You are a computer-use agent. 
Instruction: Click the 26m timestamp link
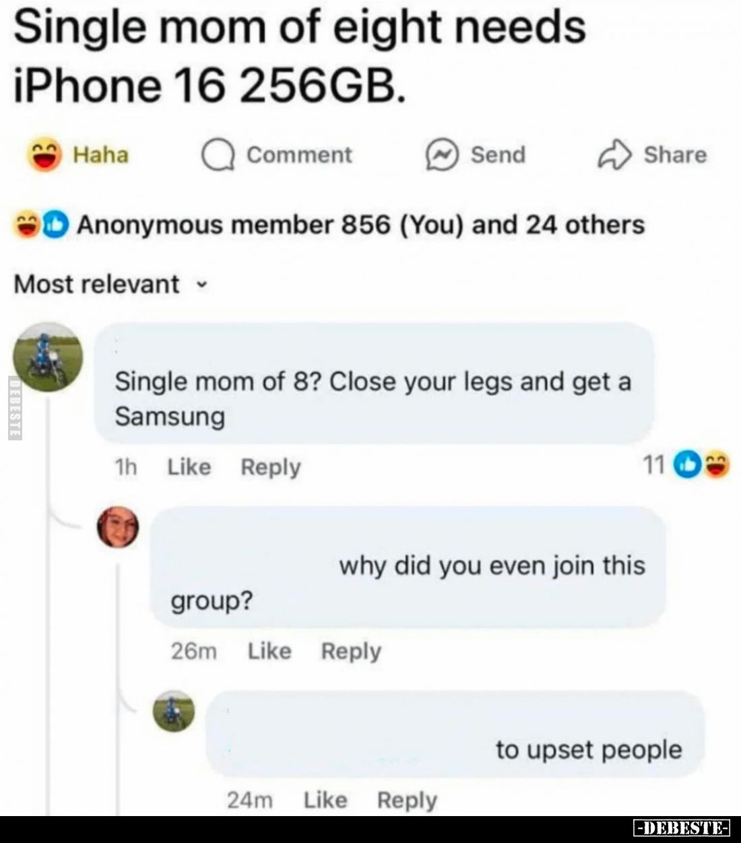click(193, 651)
